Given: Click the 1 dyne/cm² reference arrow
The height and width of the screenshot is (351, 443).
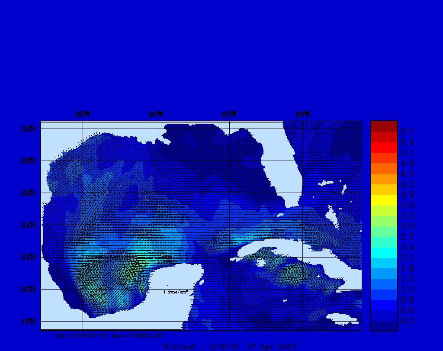Looking at the screenshot, I should pyautogui.click(x=166, y=285).
